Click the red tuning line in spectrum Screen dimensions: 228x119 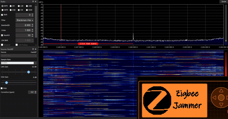[x=61, y=25]
